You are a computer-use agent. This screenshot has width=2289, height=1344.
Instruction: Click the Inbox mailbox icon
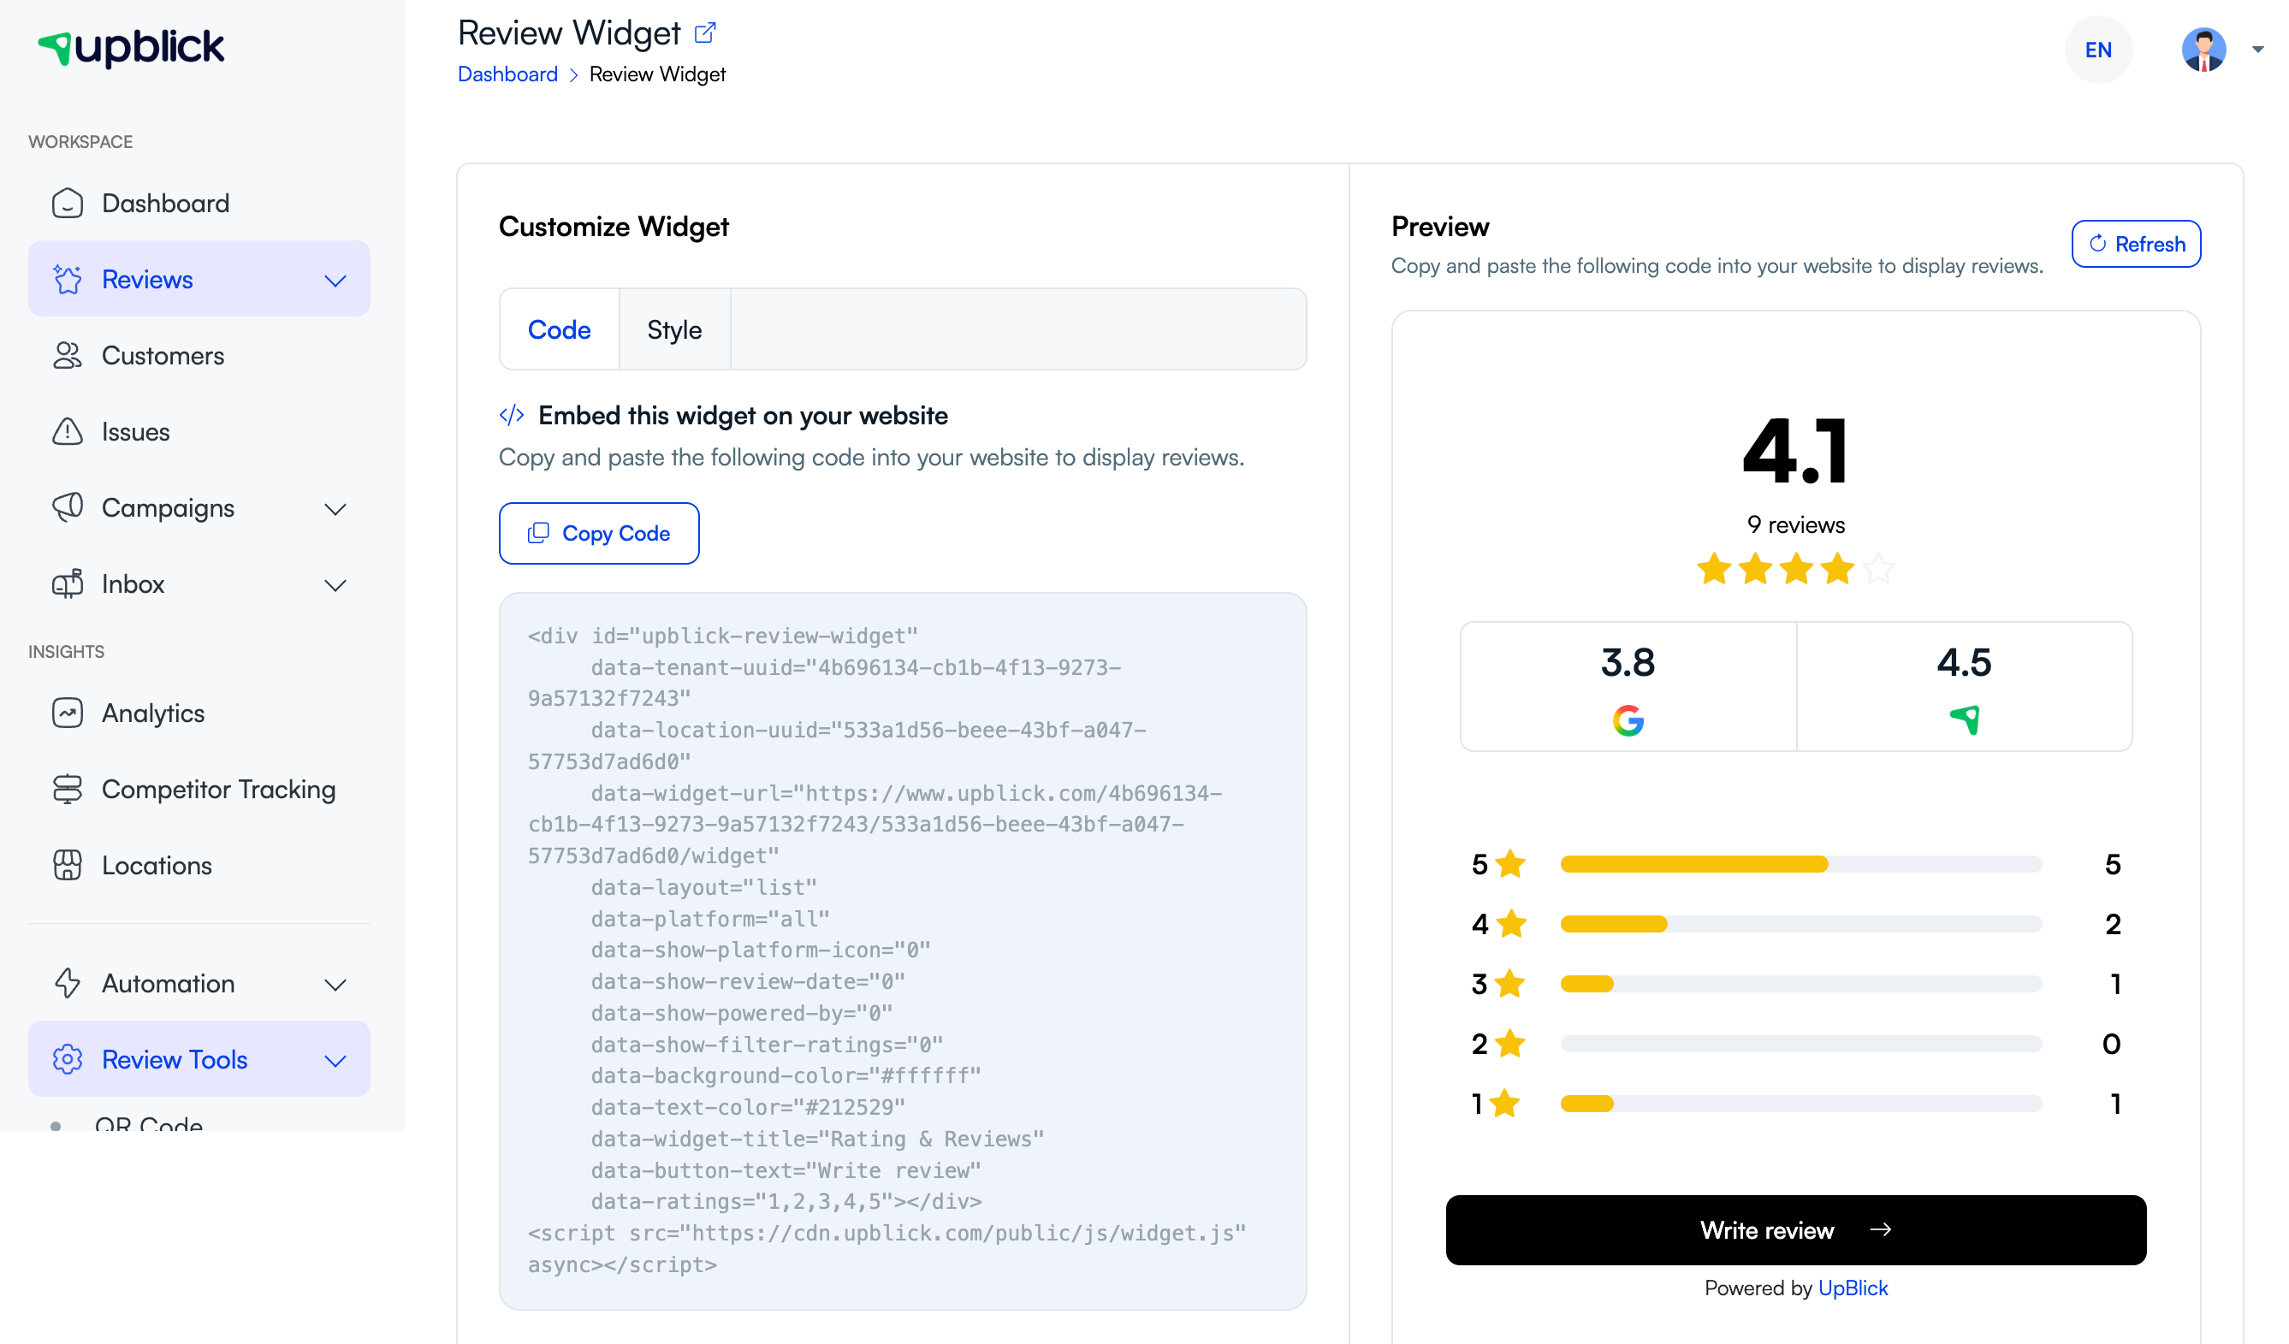[68, 585]
